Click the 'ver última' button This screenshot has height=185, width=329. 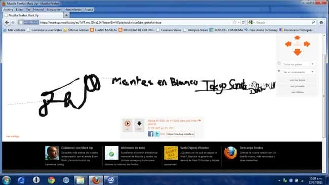click(x=297, y=92)
